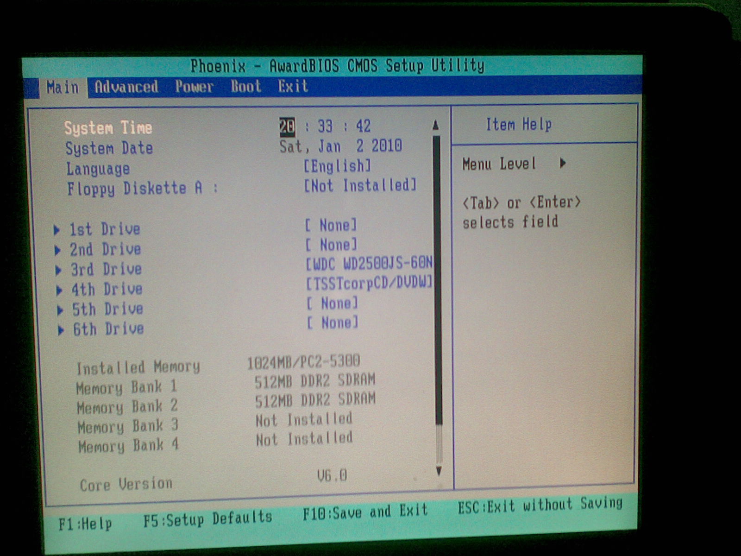Select the highlighted System Time hour field
Viewport: 741px width, 556px height.
287,126
